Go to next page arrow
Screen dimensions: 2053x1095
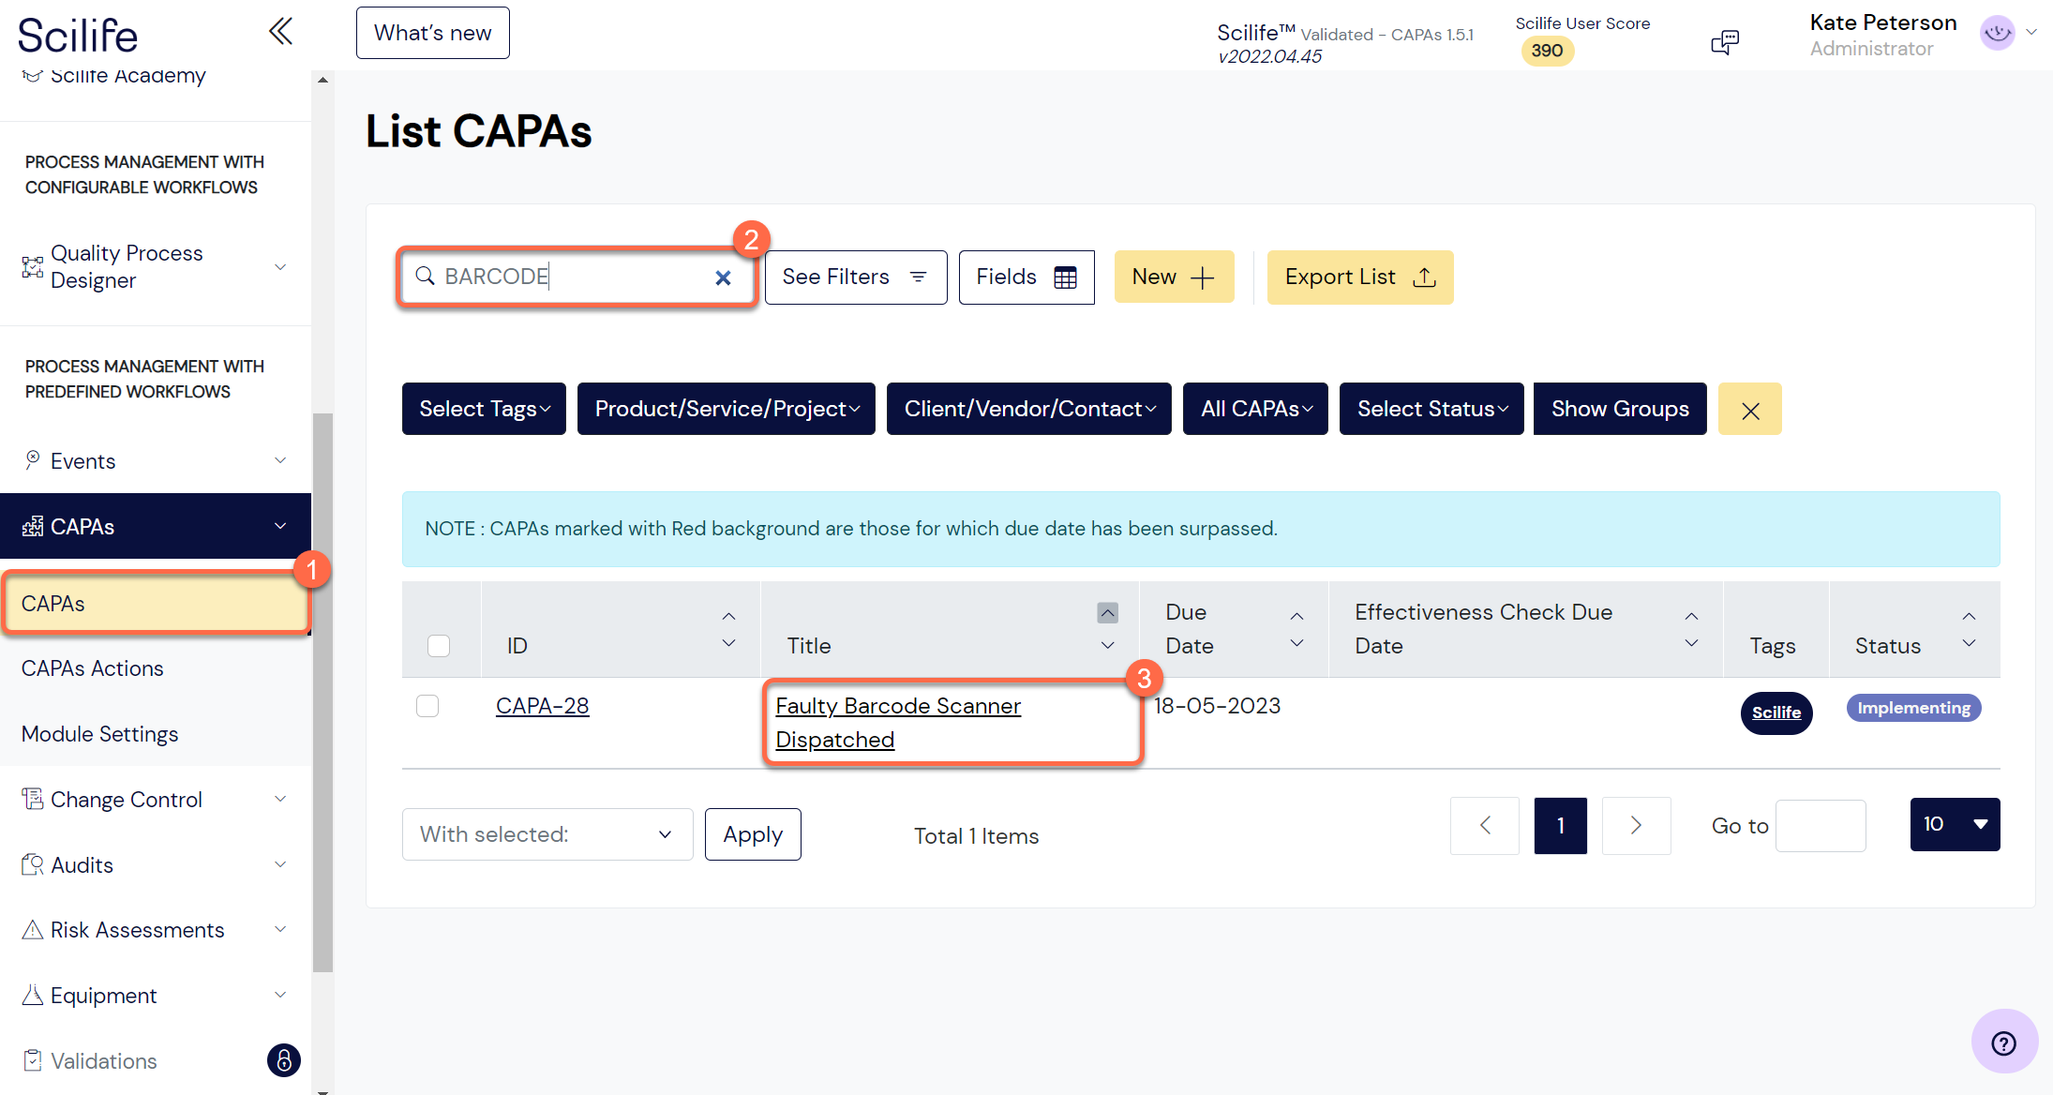[1636, 825]
